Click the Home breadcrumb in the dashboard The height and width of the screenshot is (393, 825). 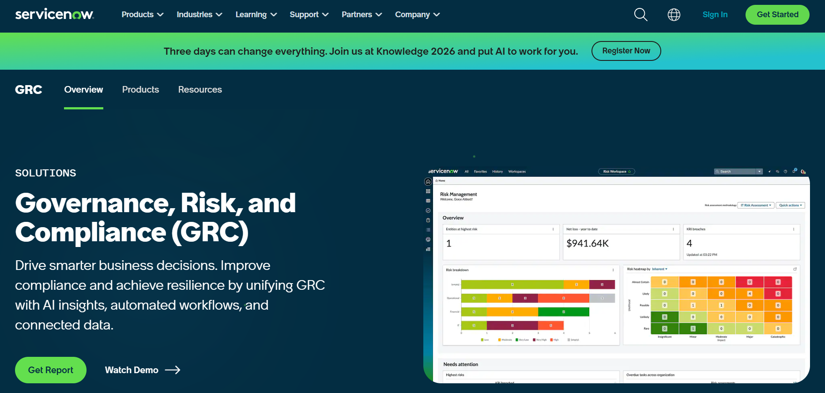[x=441, y=181]
